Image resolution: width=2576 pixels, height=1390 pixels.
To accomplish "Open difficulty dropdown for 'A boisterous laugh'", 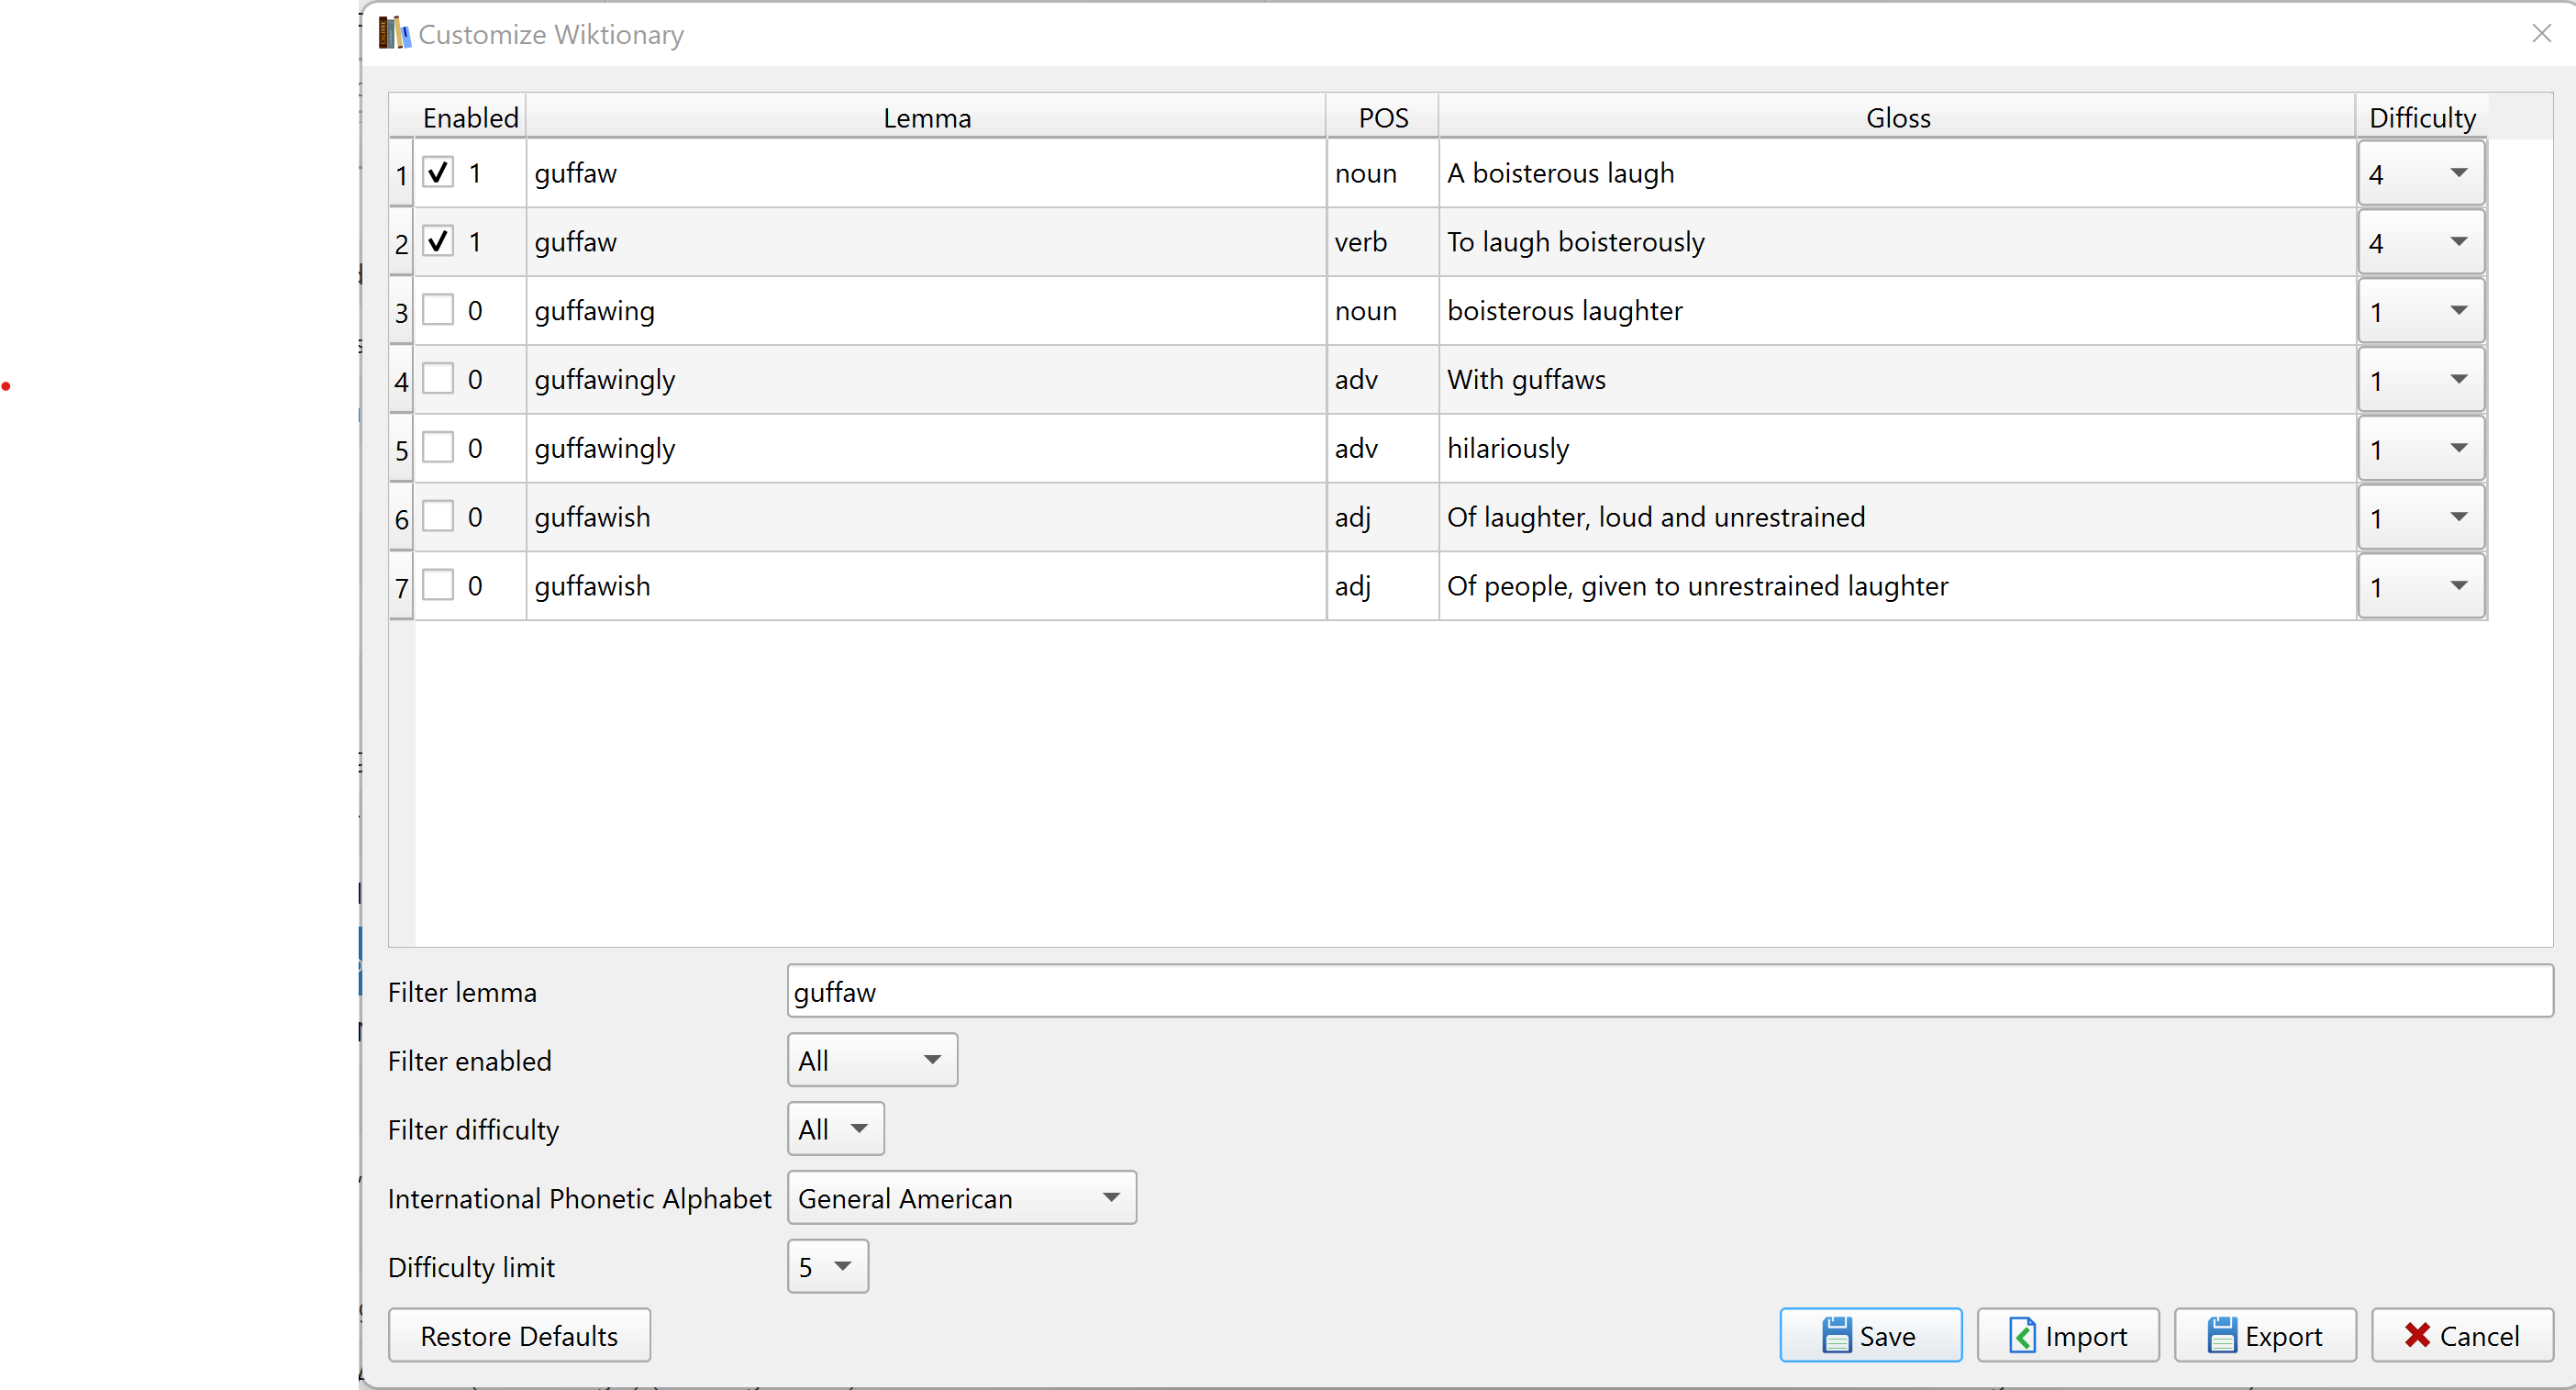I will 2421,173.
